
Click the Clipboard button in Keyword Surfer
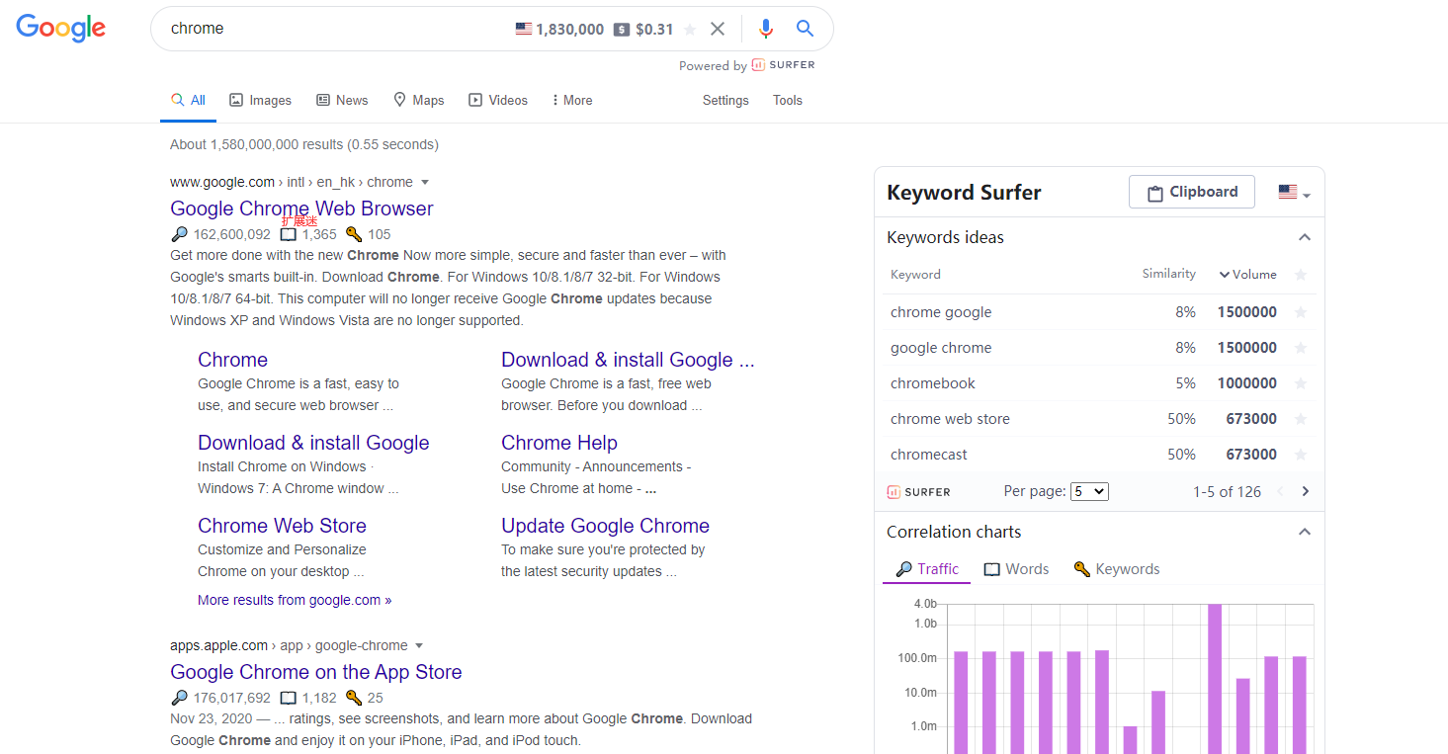(1192, 192)
